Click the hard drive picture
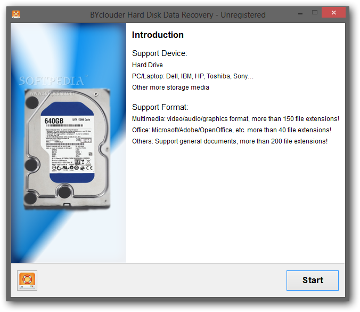The width and height of the screenshot is (360, 312). [67, 149]
